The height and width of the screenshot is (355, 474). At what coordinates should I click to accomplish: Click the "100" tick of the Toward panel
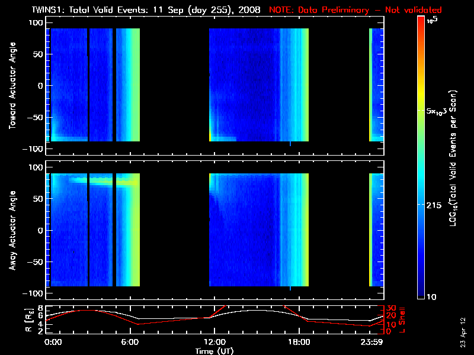(x=36, y=22)
